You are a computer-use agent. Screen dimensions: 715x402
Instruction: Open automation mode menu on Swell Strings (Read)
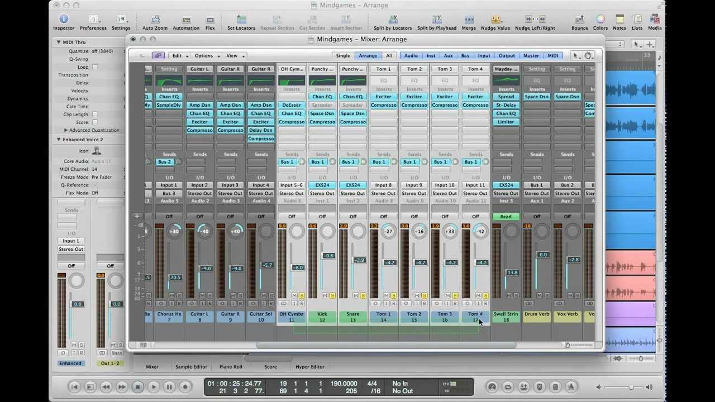click(506, 217)
